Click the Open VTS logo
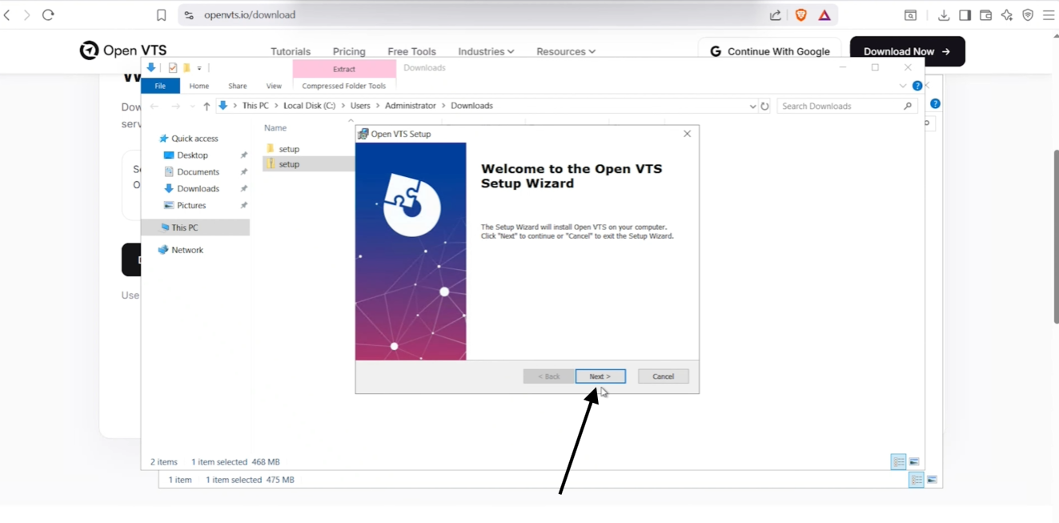 (x=122, y=50)
